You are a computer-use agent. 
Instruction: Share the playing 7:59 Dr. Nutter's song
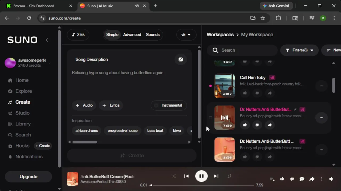click(x=270, y=125)
